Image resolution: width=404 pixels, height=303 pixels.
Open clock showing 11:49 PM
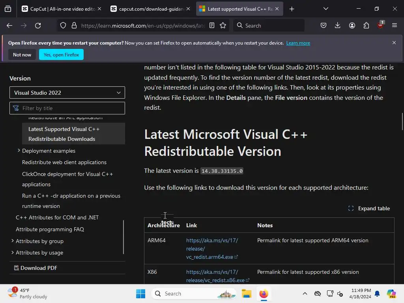[360, 294]
